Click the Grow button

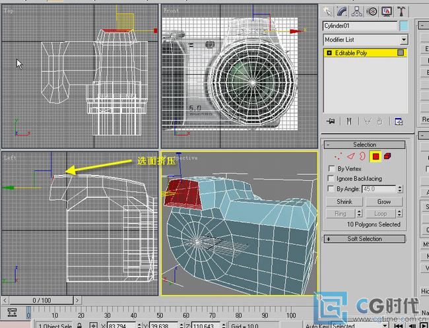click(384, 201)
